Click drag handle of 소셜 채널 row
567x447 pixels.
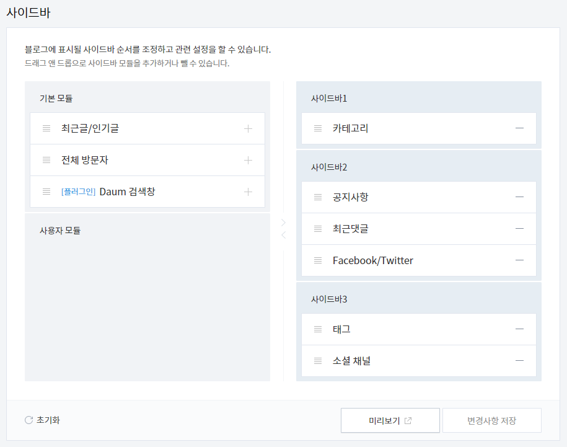coord(318,361)
